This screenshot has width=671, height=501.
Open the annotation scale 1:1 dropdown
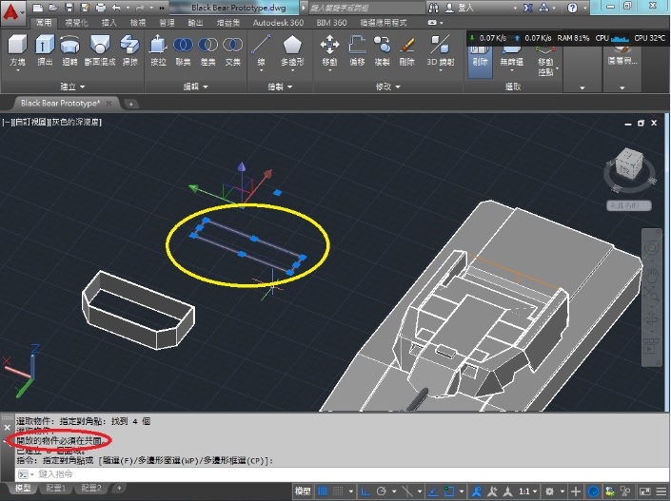(x=527, y=491)
